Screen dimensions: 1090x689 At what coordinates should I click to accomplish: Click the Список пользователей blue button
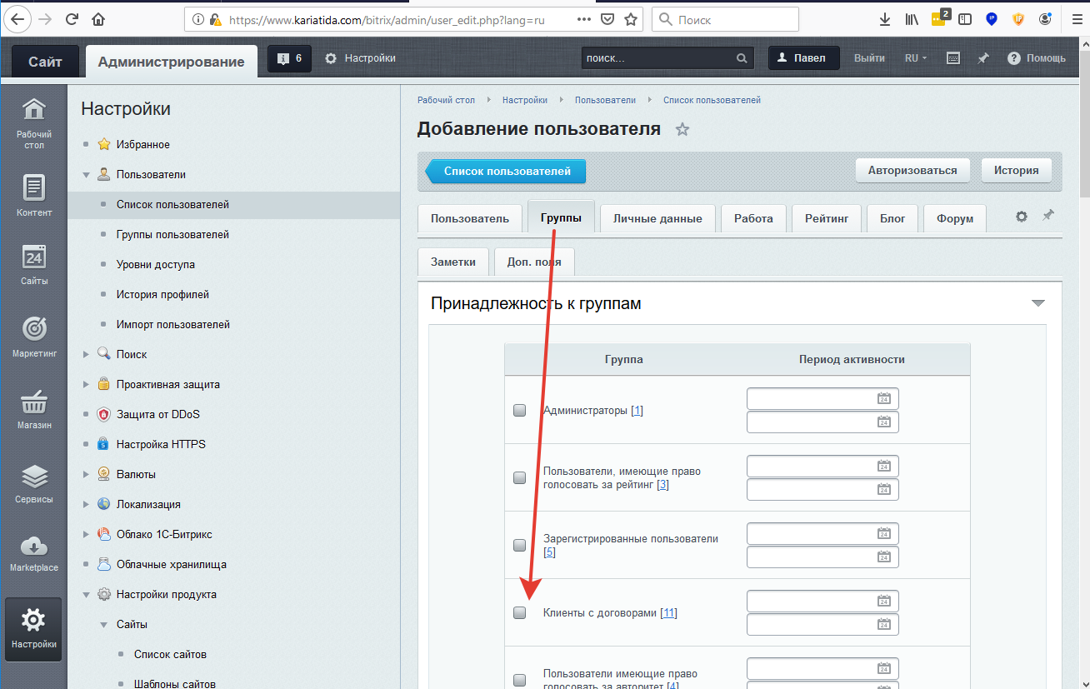[x=507, y=171]
